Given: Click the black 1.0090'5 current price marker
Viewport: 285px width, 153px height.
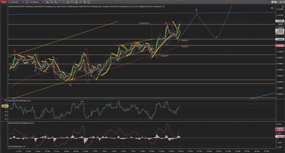Looking at the screenshot, I should [280, 24].
